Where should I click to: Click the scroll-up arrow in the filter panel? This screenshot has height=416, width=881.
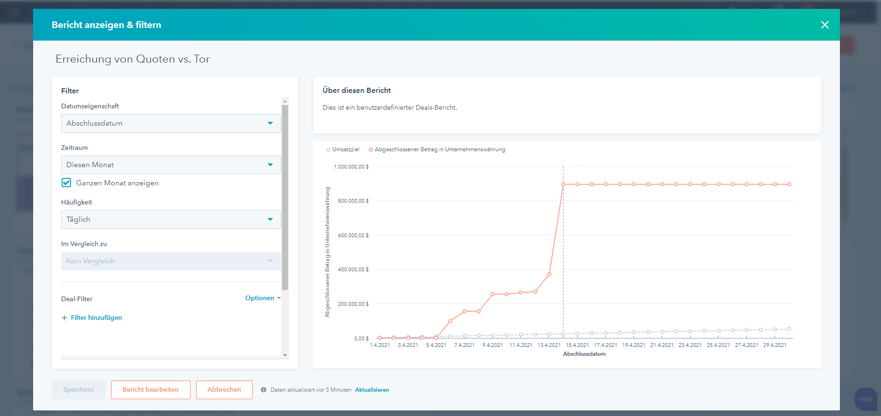pyautogui.click(x=285, y=101)
